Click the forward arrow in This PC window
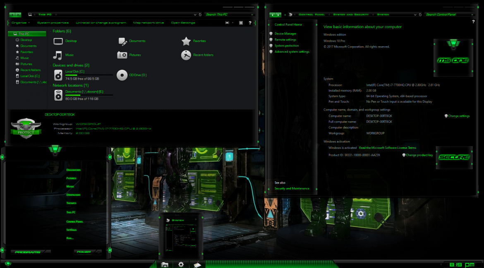The height and width of the screenshot is (268, 484). click(x=18, y=14)
